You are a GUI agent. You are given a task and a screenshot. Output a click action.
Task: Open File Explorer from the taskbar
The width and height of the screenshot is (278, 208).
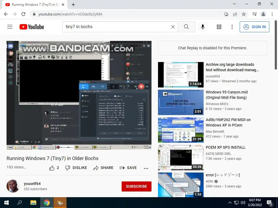tap(33, 203)
